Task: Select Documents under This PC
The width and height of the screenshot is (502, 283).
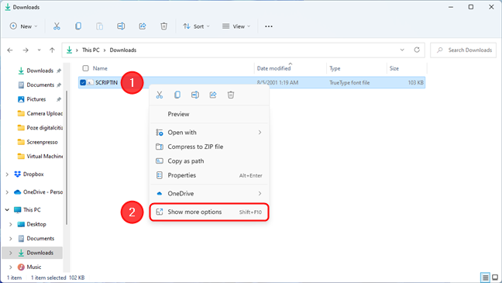Action: click(x=36, y=239)
